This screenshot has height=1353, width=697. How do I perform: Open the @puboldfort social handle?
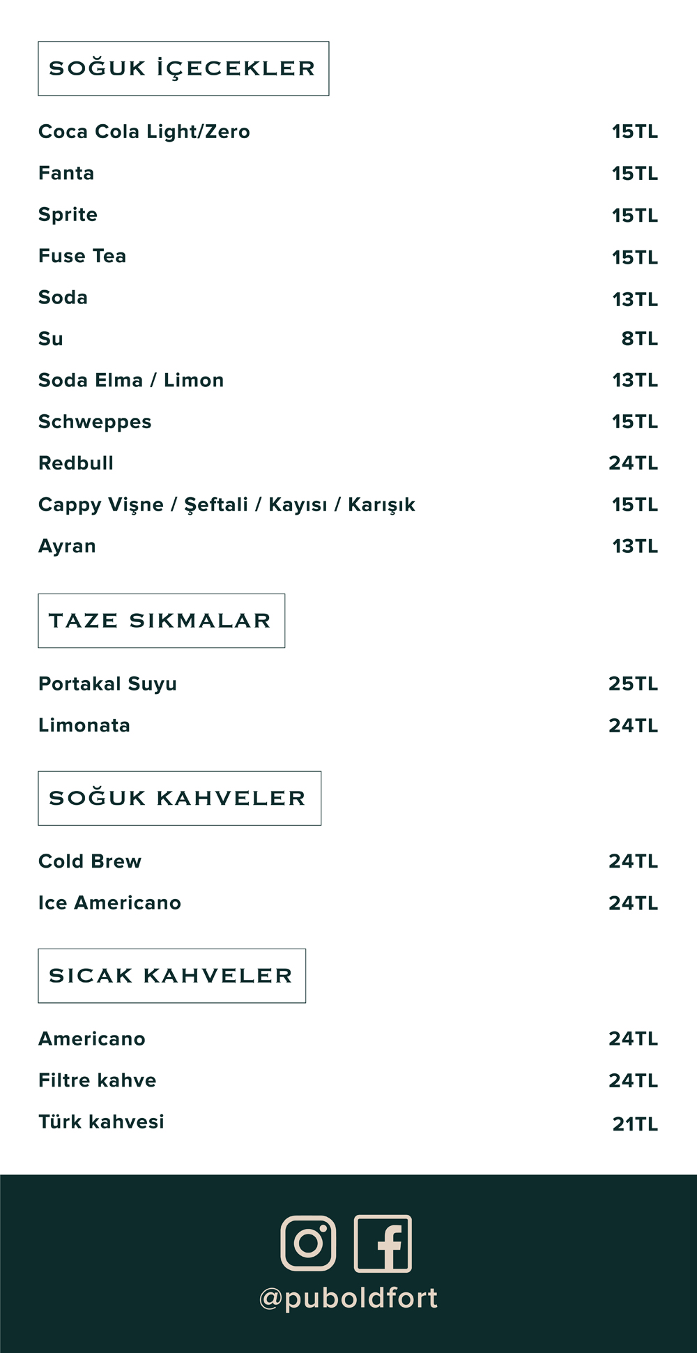348,1298
